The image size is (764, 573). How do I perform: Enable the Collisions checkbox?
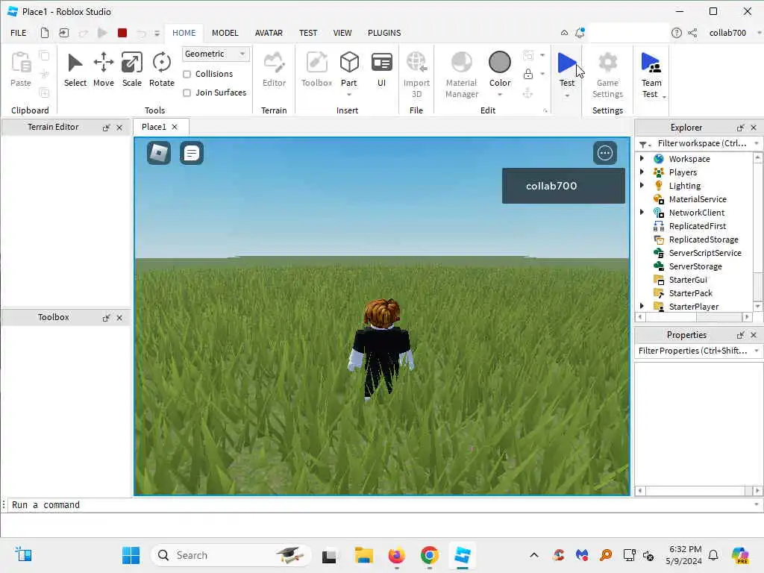[187, 74]
